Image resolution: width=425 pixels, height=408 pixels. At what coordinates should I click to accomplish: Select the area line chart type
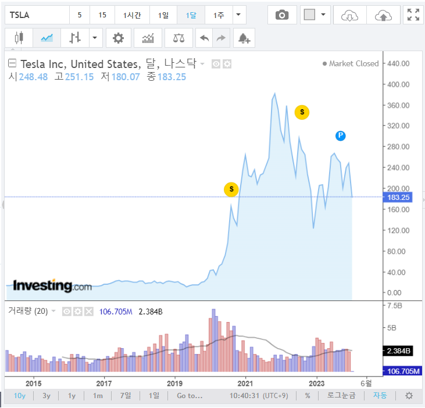coord(47,38)
